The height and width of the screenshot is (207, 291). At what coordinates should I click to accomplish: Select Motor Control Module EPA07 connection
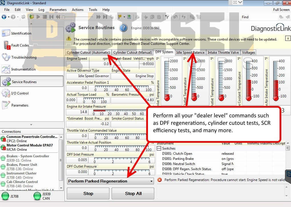coord(30,147)
